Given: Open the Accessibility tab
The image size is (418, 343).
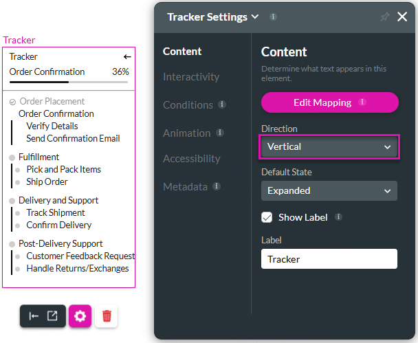Looking at the screenshot, I should coord(192,159).
